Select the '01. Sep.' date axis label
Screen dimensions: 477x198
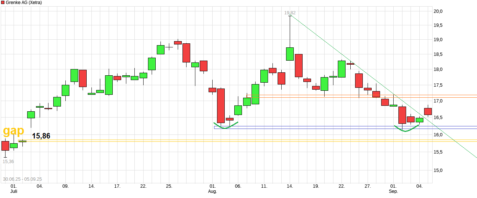(393, 189)
